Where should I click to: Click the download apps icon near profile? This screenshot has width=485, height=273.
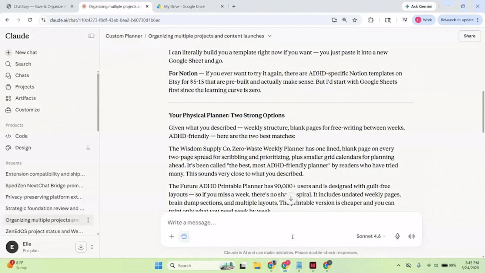tap(81, 247)
